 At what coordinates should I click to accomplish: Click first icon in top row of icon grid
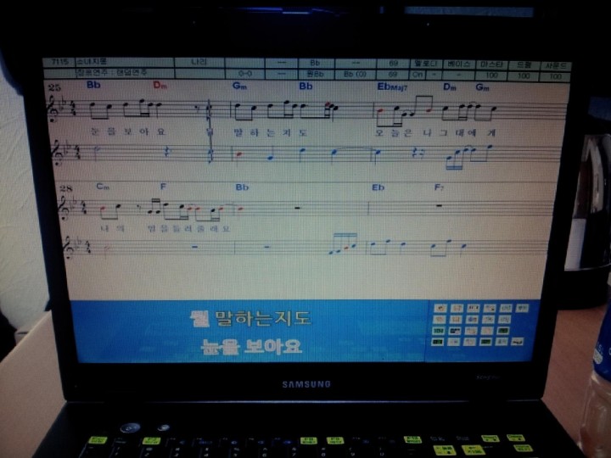tap(440, 309)
